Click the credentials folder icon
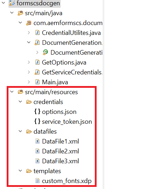This screenshot has height=189, width=141. (x=29, y=102)
